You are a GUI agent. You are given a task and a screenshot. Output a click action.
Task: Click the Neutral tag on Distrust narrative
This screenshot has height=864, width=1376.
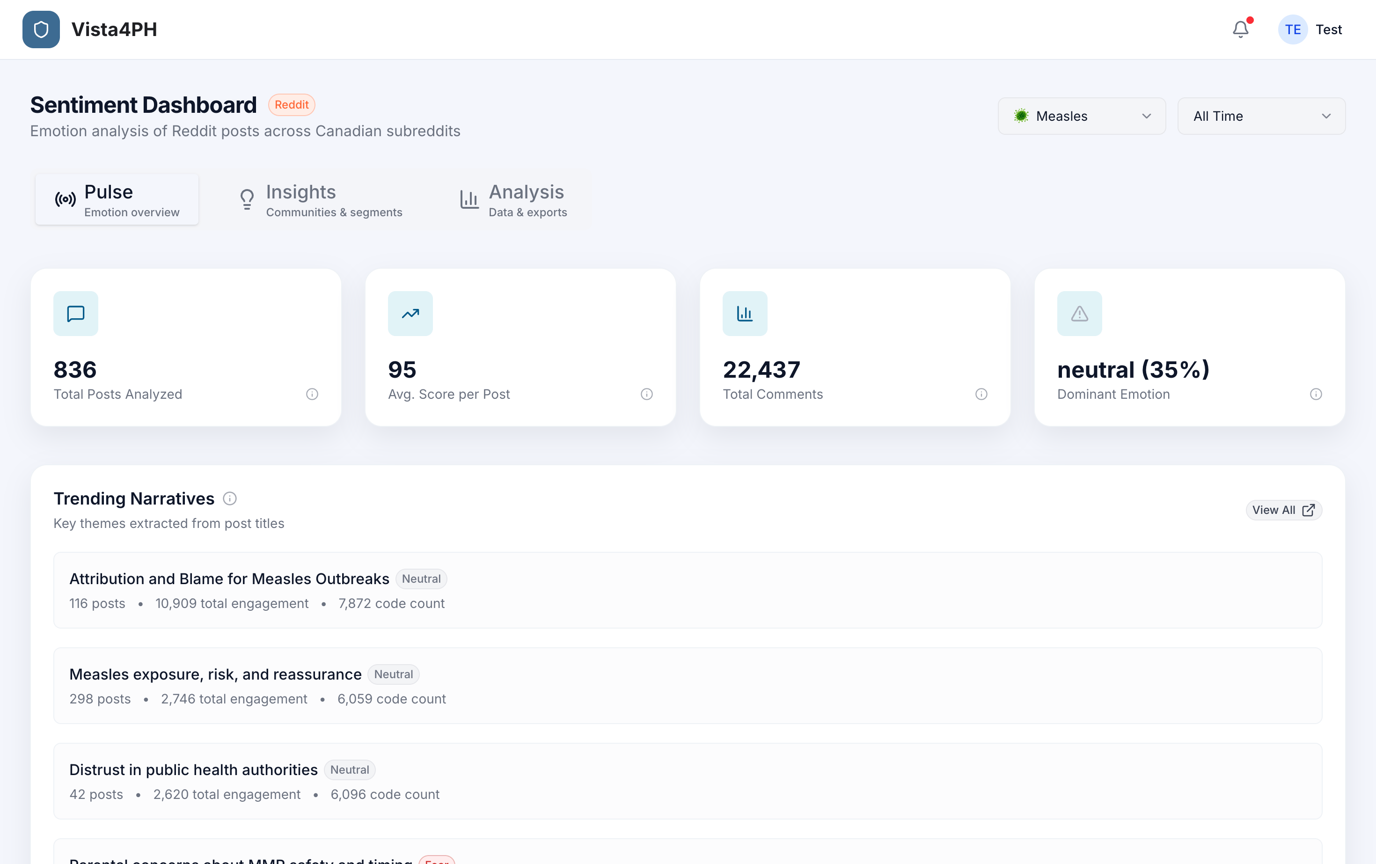[x=350, y=770]
